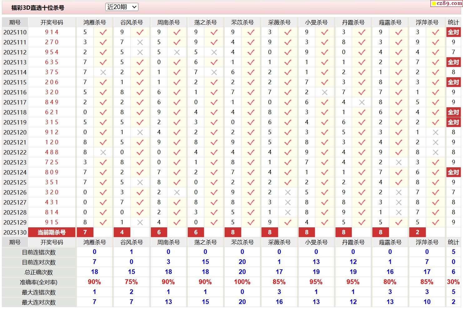Click the red check for 浮萍杀号 in row 2025124
Image resolution: width=463 pixels, height=309 pixels.
[x=436, y=172]
